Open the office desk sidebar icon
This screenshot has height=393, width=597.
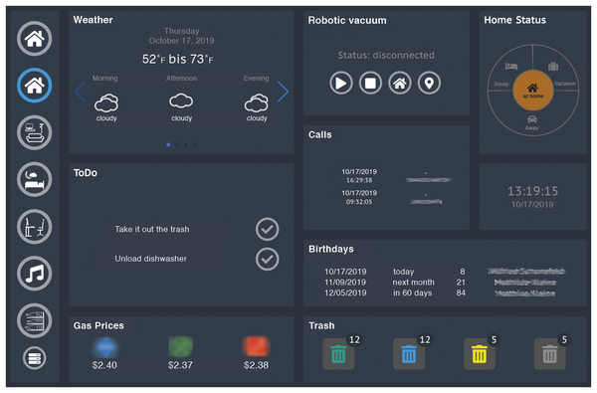tap(35, 227)
